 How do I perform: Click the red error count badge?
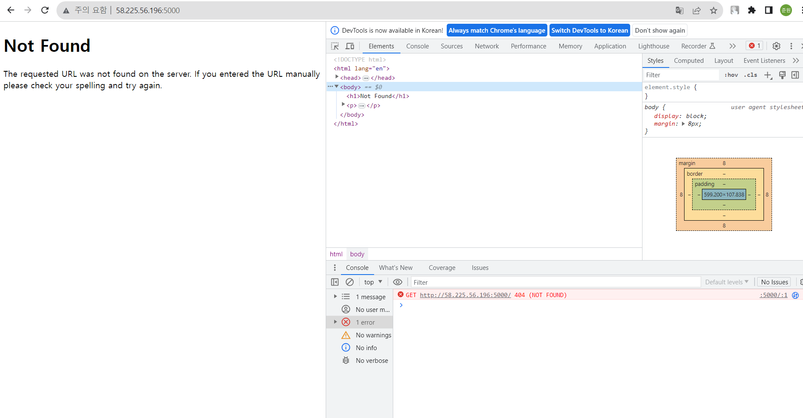click(x=755, y=46)
